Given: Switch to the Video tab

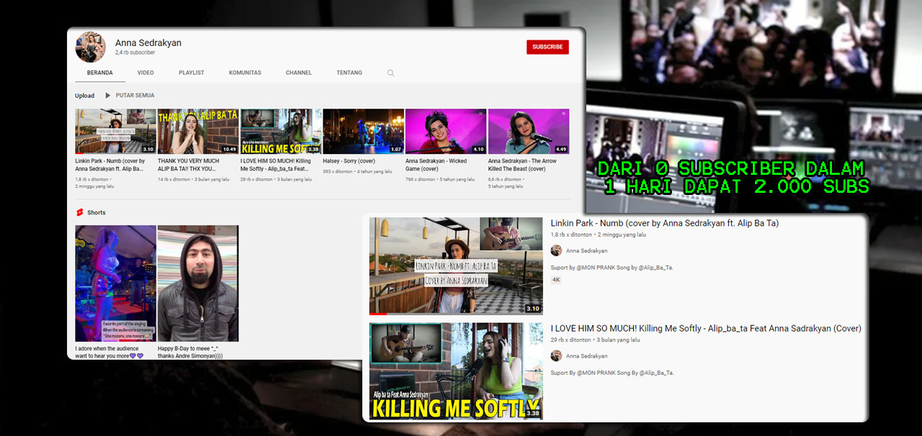Looking at the screenshot, I should pyautogui.click(x=146, y=73).
